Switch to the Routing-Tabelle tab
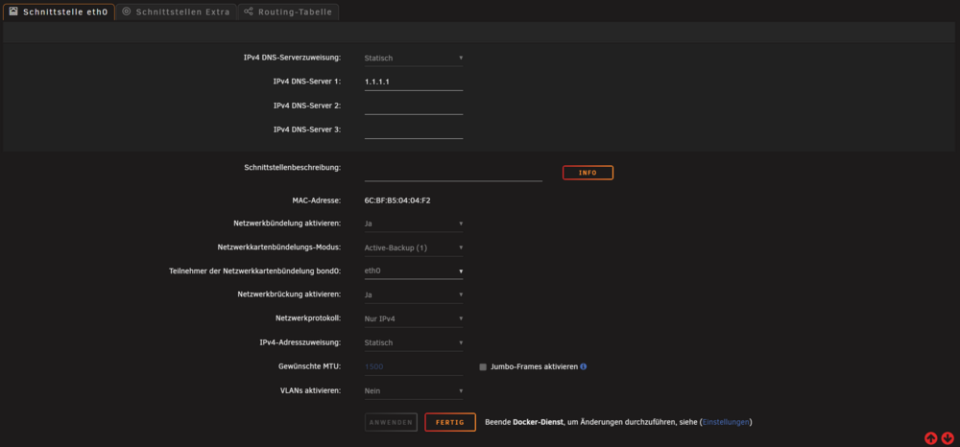 (x=288, y=12)
